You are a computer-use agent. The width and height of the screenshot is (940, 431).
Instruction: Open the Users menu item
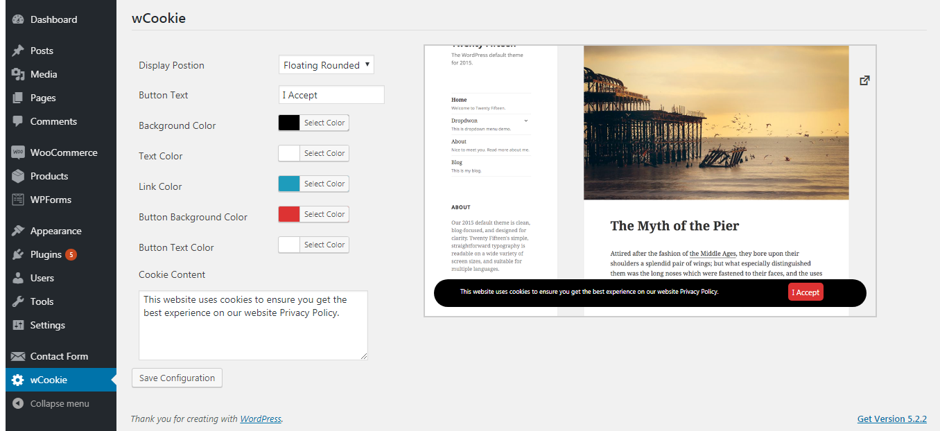[42, 278]
